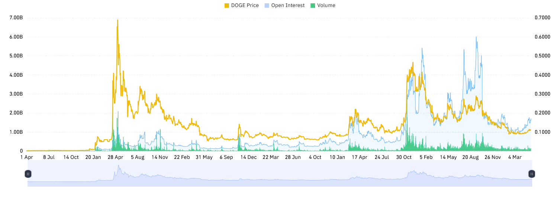Click the 2.00B left axis label
Viewport: 560px width, 200px height.
[x=16, y=113]
